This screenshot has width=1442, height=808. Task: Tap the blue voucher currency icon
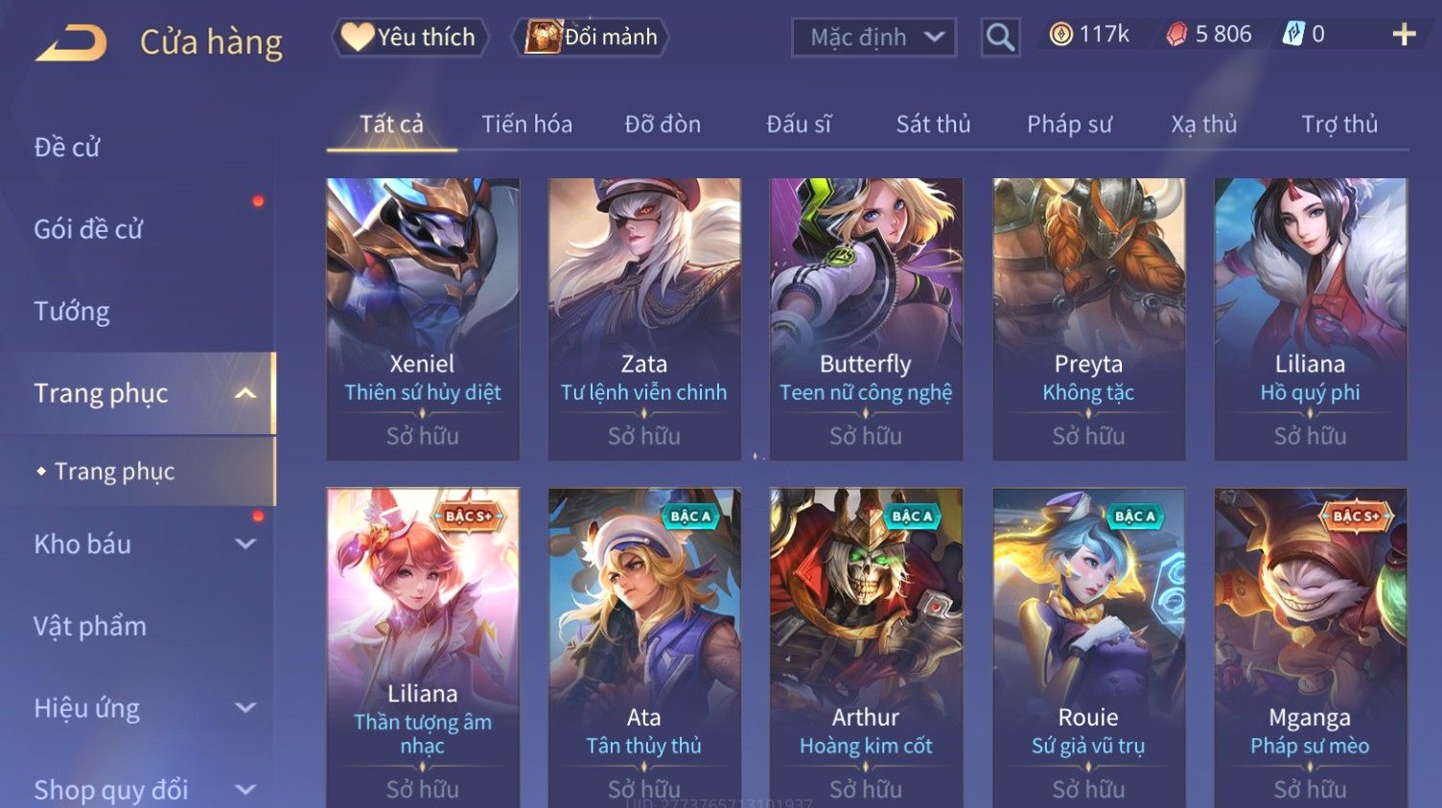click(x=1293, y=35)
